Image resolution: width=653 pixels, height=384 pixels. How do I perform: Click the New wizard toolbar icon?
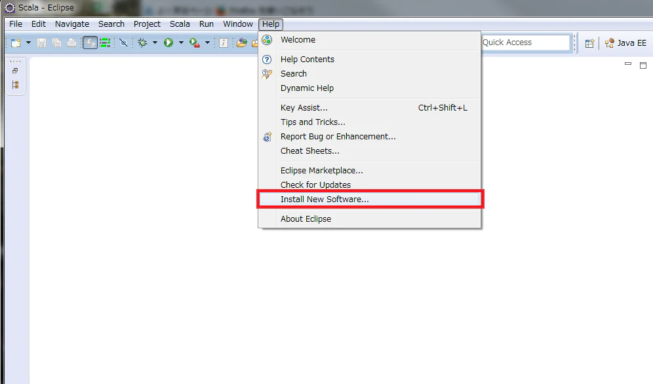pos(16,43)
